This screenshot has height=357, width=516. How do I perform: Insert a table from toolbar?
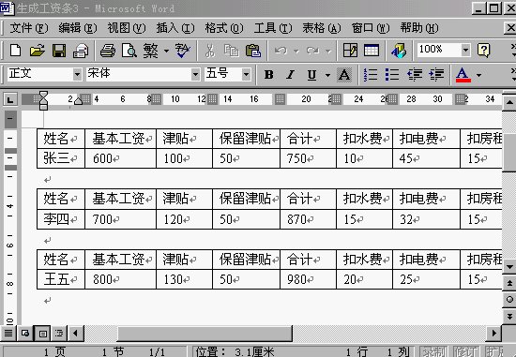(372, 51)
